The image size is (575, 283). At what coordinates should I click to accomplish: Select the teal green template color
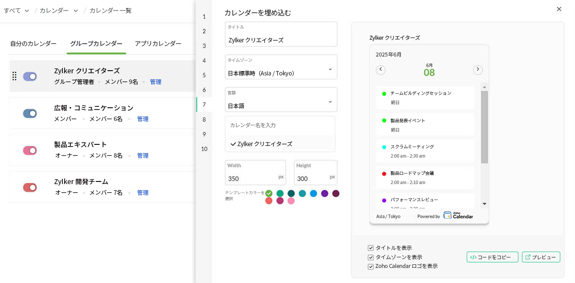[280, 193]
